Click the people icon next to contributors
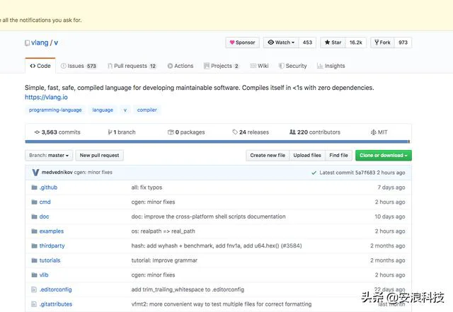This screenshot has height=312, width=453. (292, 132)
